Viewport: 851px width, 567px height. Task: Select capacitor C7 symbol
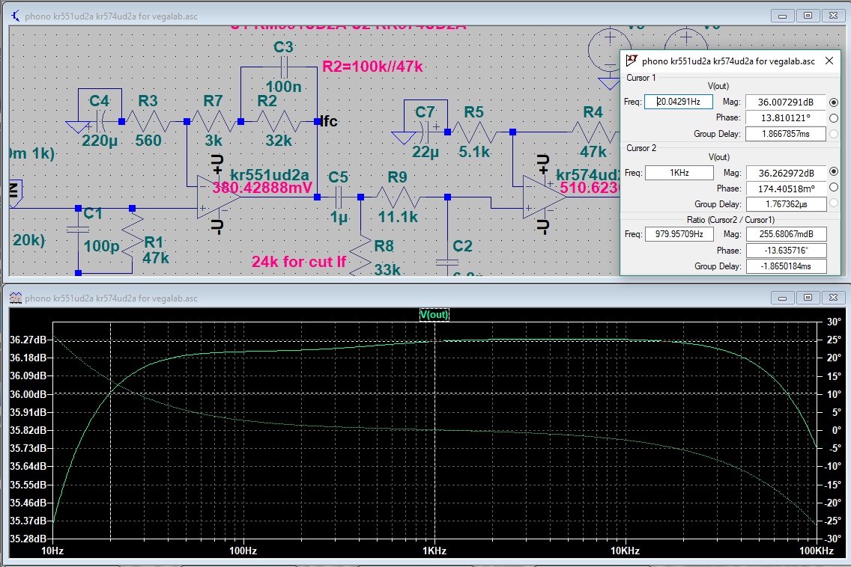[x=425, y=132]
